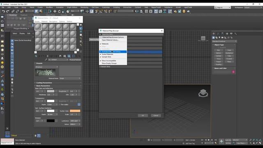Open Select by Name tool
This screenshot has width=263, height=148.
[x=41, y=12]
